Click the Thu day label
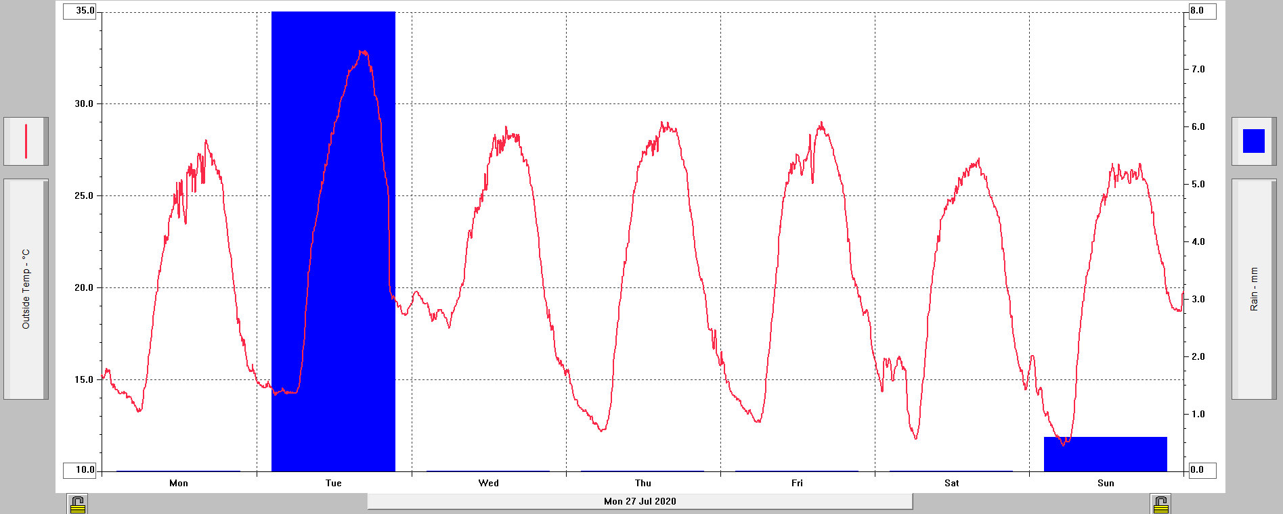 click(x=643, y=483)
